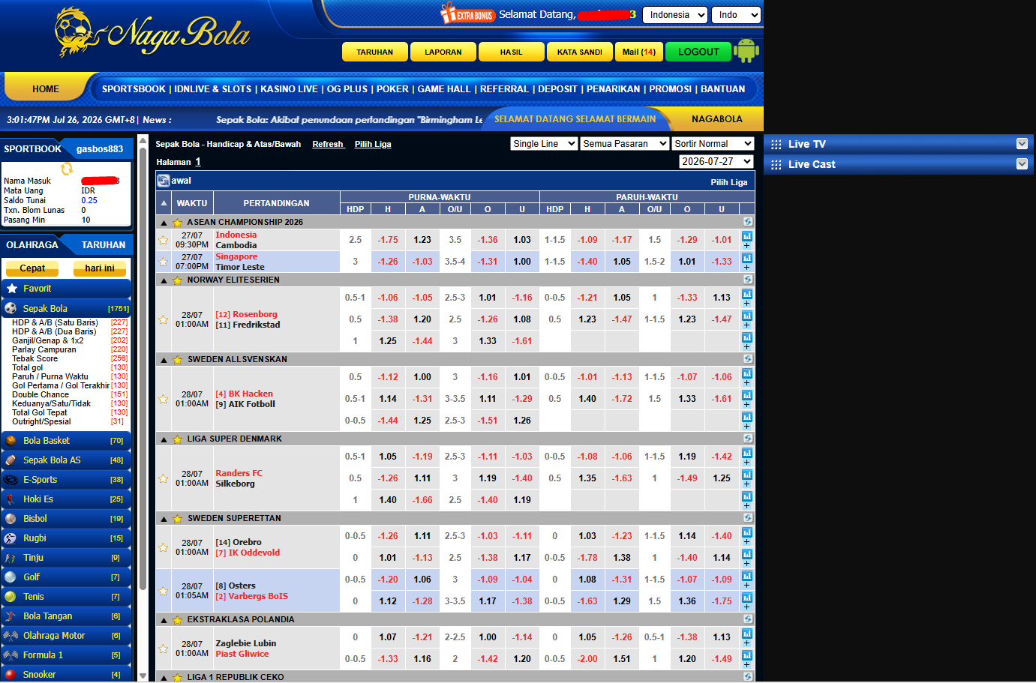Viewport: 1036px width, 683px height.
Task: Toggle favorite star for ASEAN Championship 2026
Action: coord(178,223)
